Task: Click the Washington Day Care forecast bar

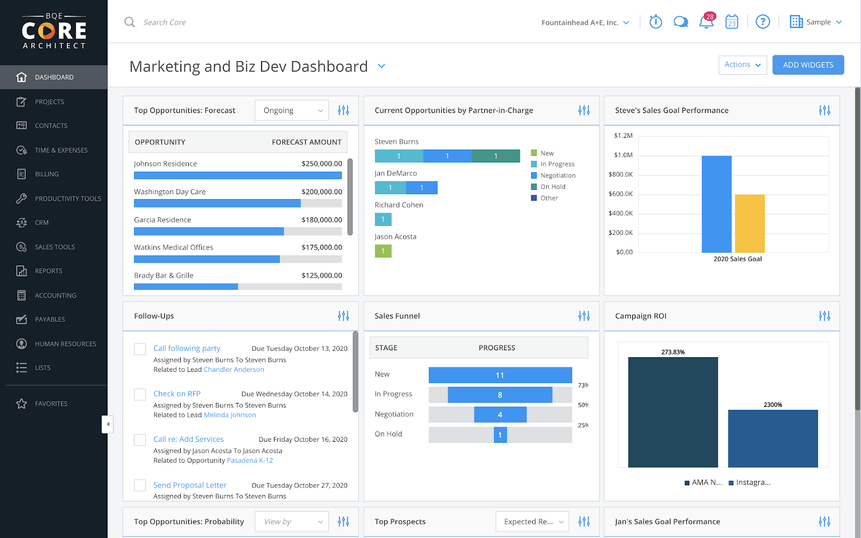Action: tap(238, 203)
